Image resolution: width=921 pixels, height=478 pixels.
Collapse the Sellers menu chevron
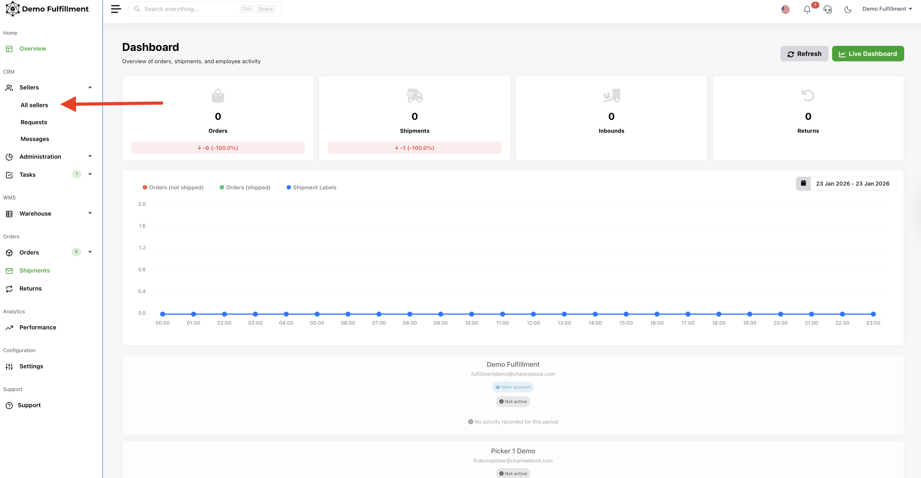pyautogui.click(x=90, y=88)
